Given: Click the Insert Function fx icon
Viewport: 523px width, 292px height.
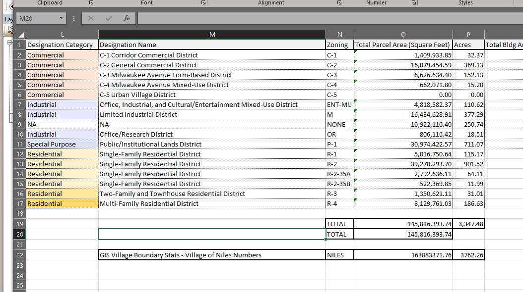Looking at the screenshot, I should click(127, 18).
